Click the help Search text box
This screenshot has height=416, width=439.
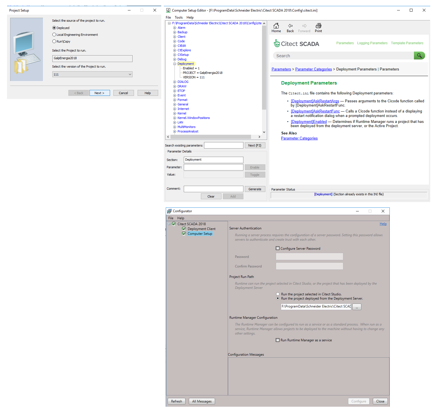point(343,56)
